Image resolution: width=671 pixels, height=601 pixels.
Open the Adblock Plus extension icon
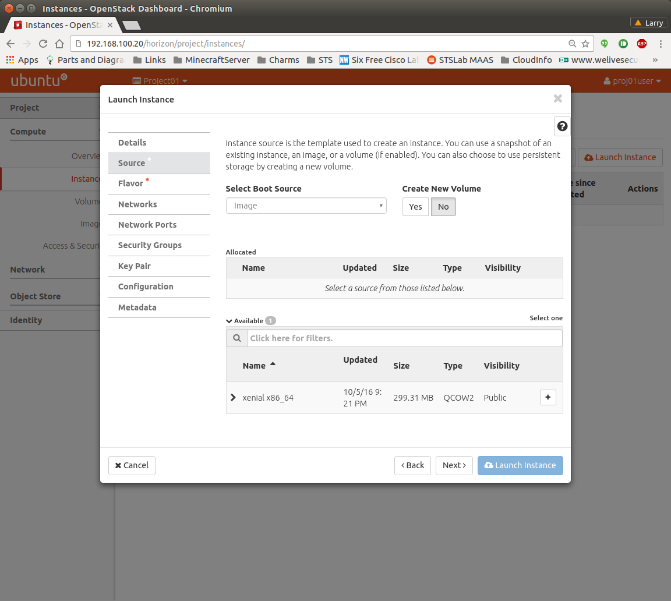pos(641,44)
